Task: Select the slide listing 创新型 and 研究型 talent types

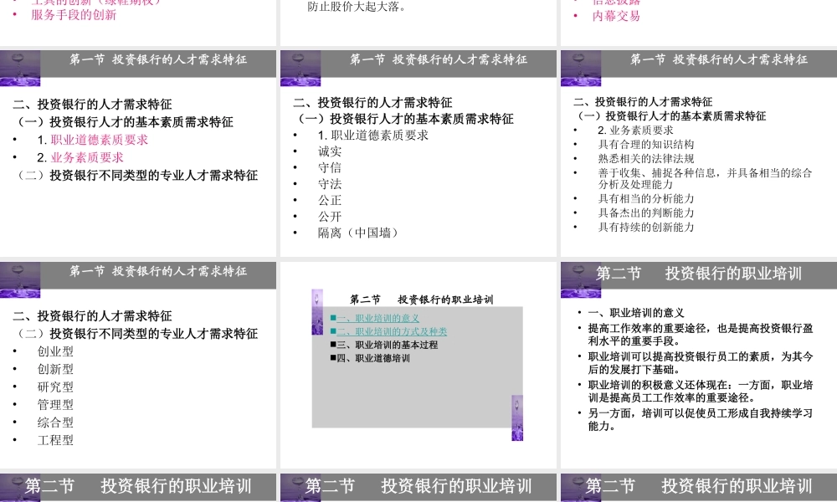Action: click(138, 360)
